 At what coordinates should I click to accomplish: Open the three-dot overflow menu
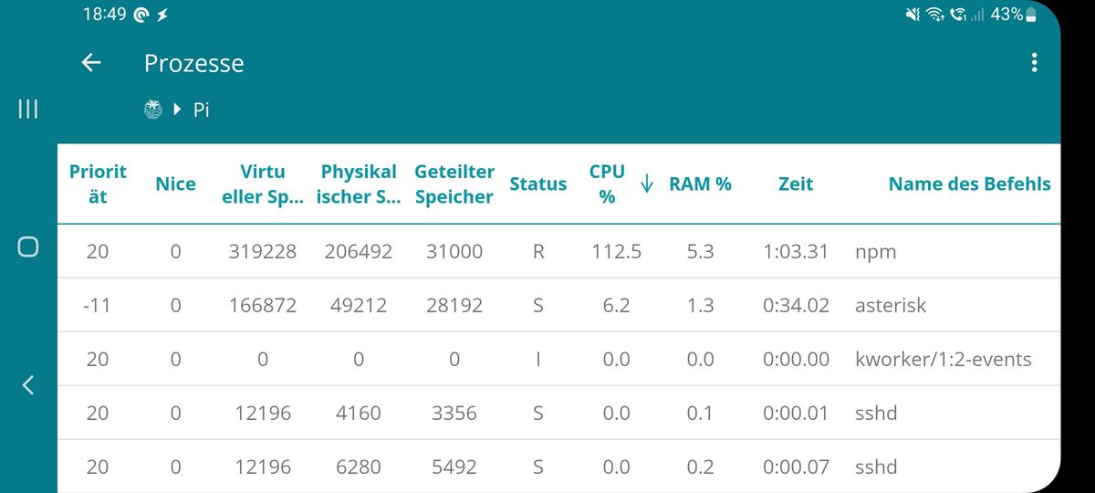pyautogui.click(x=1033, y=62)
